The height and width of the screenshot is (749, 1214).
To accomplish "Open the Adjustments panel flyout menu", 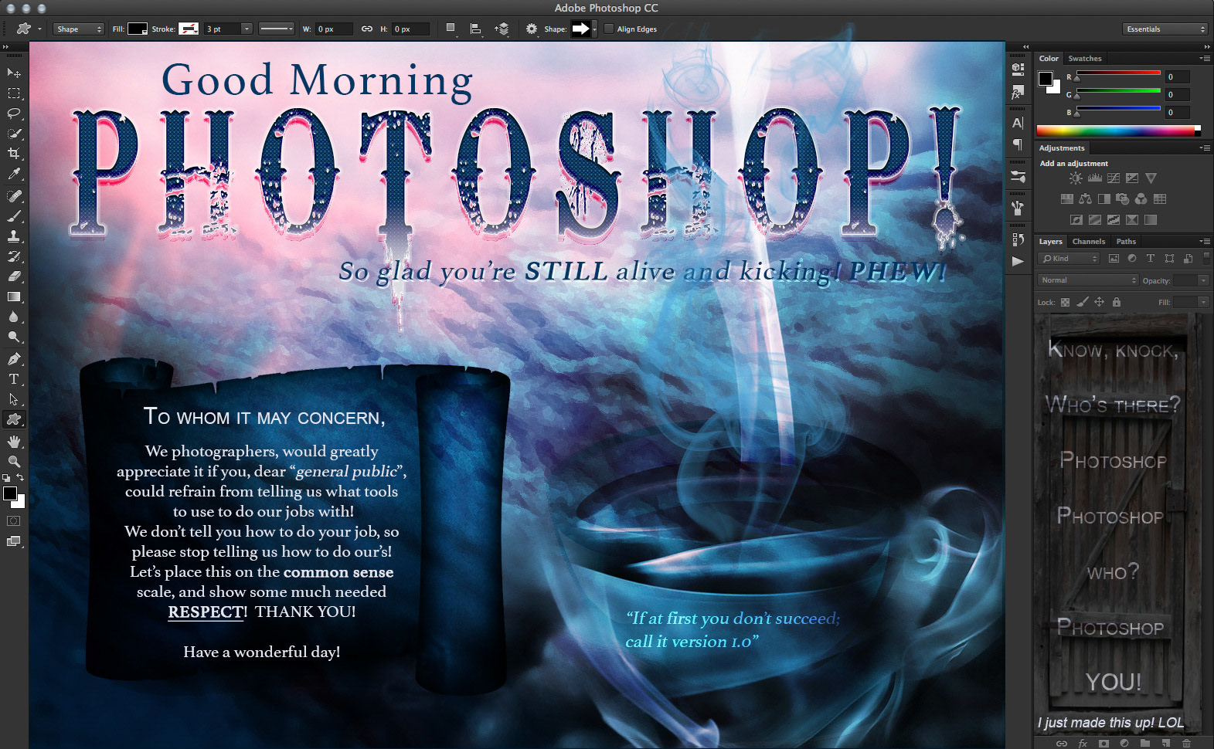I will pyautogui.click(x=1205, y=147).
